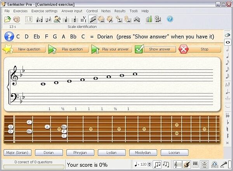233x171 pixels.
Task: Click the large blue question mark beside the scale
Action: tap(9, 36)
